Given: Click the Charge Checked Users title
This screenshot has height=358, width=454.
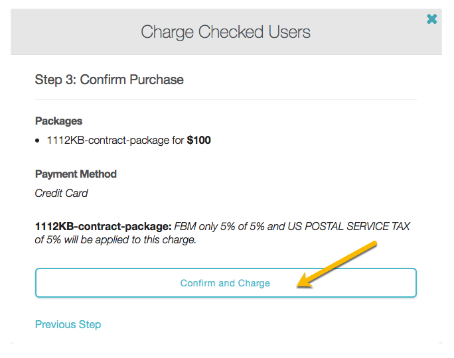Looking at the screenshot, I should pos(226,32).
